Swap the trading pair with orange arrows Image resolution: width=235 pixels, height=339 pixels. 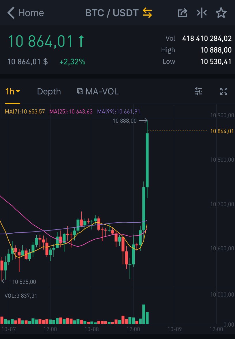pos(147,13)
